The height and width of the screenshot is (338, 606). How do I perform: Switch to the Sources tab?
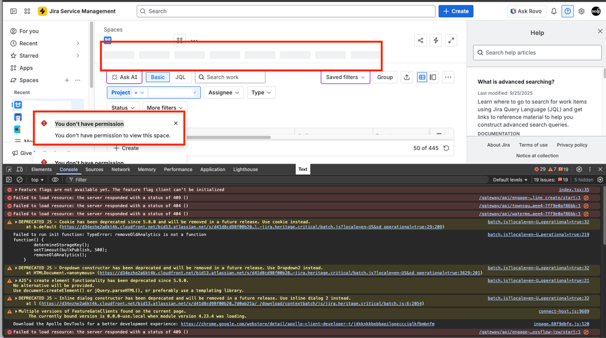[94, 170]
